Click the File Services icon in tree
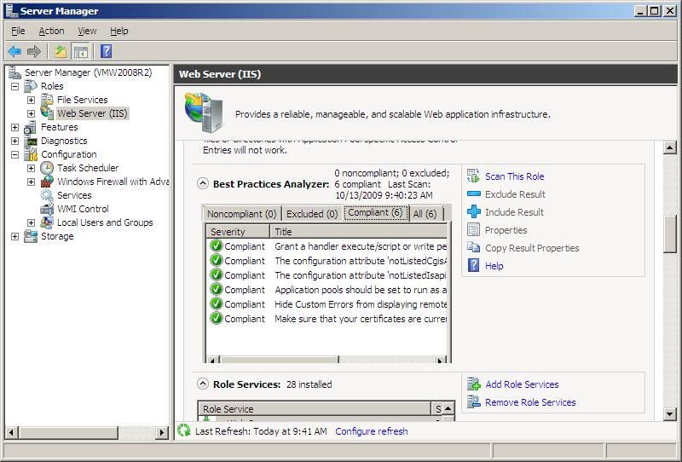 point(47,100)
